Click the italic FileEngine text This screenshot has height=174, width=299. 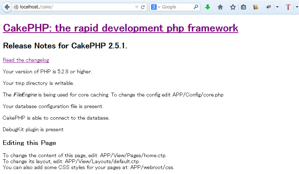point(25,95)
